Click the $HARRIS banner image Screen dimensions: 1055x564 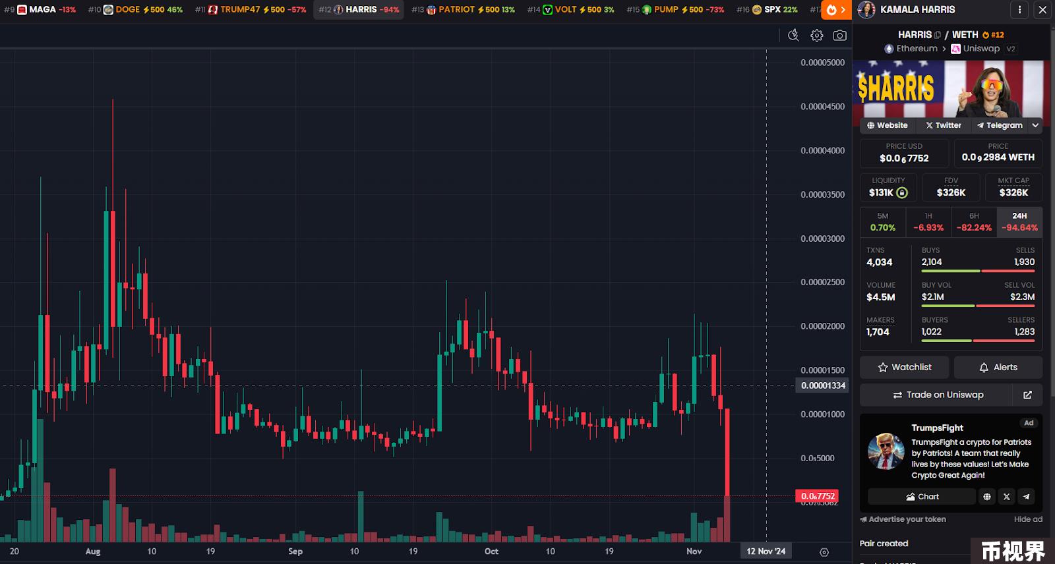click(x=951, y=89)
